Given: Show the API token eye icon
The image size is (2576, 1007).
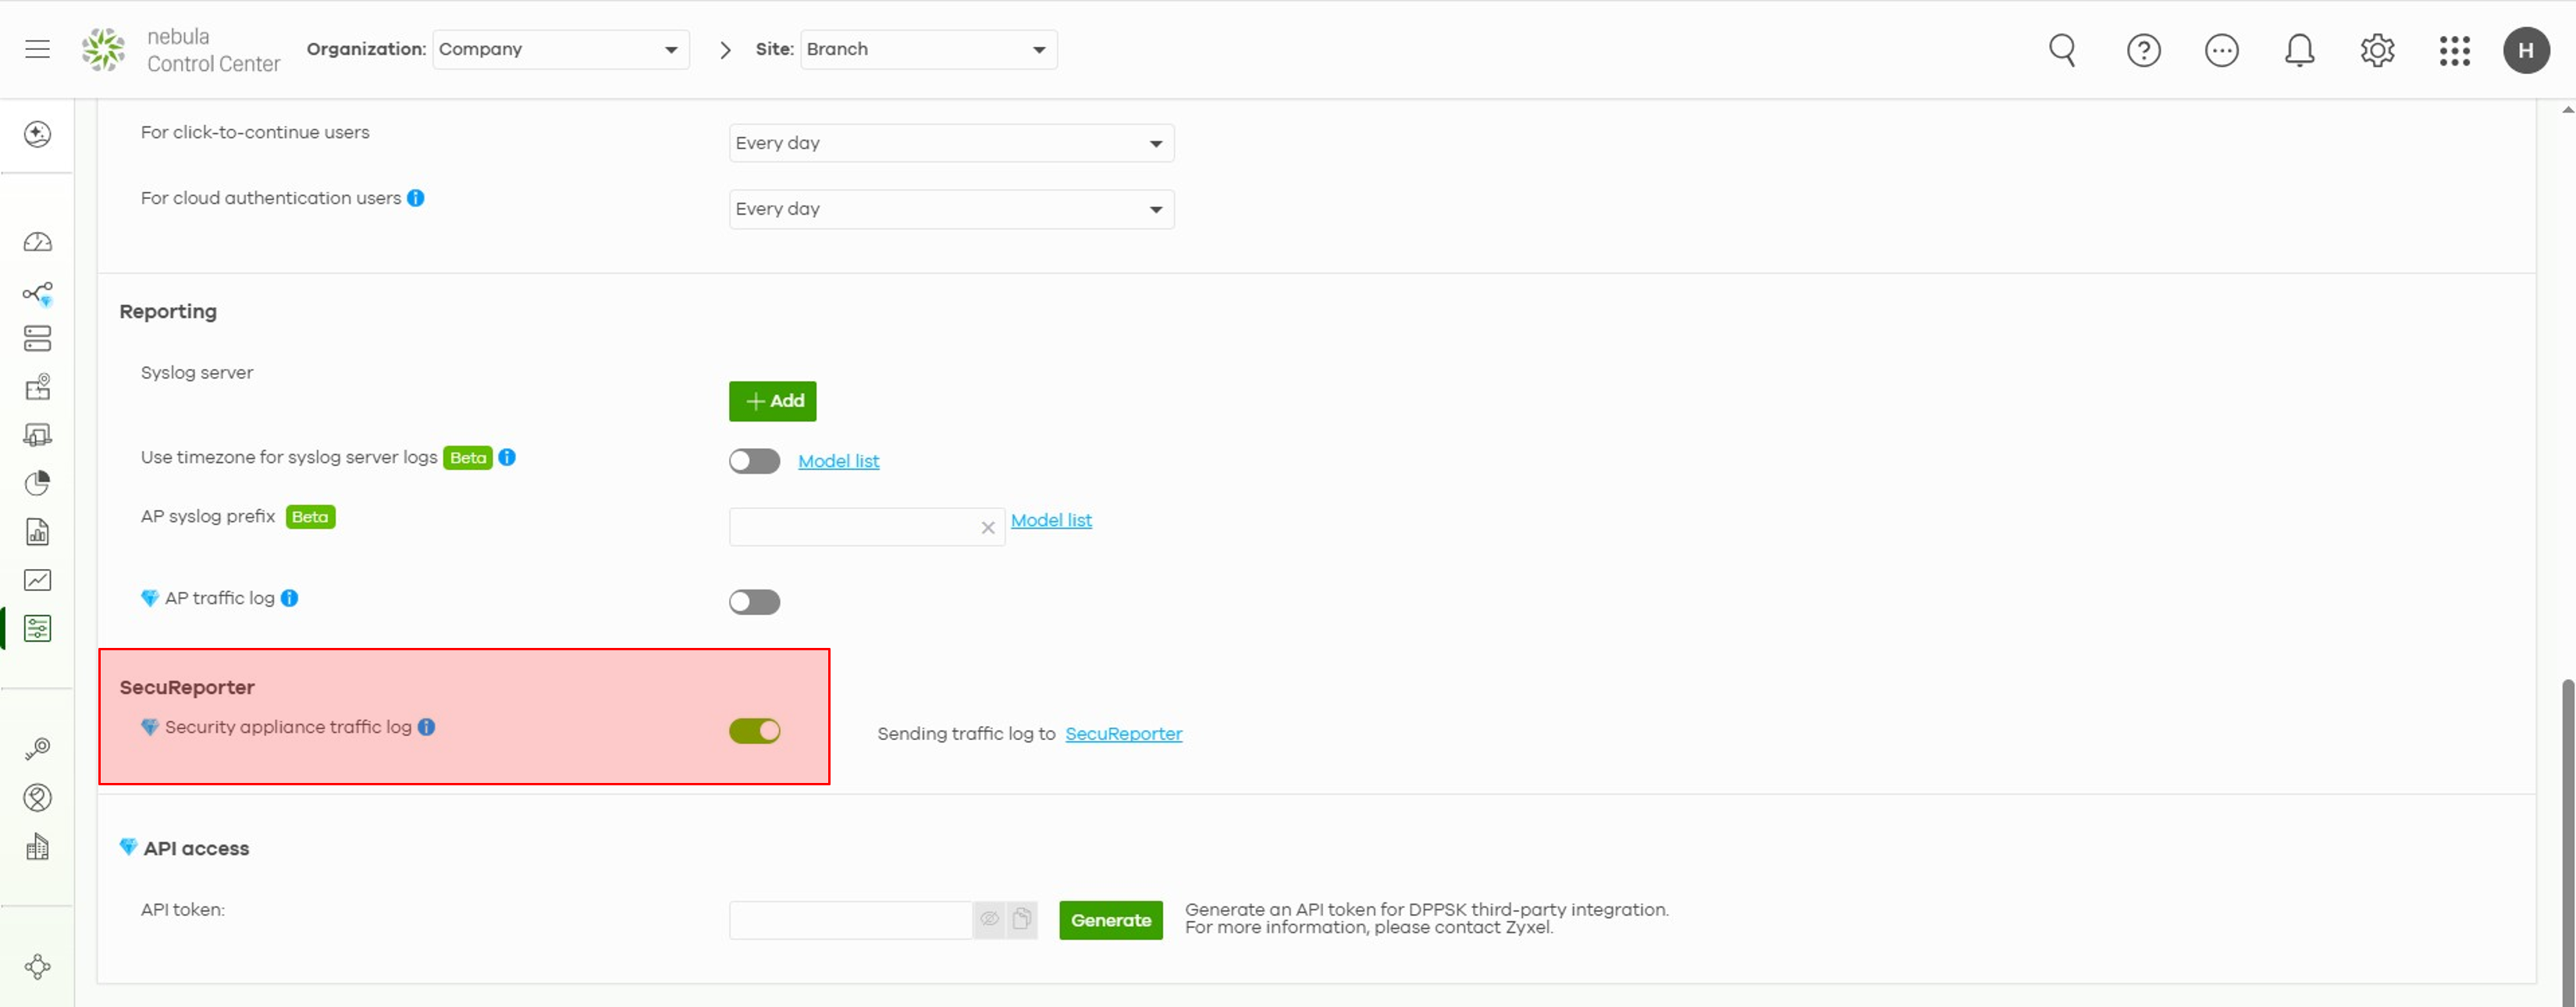Looking at the screenshot, I should point(989,919).
